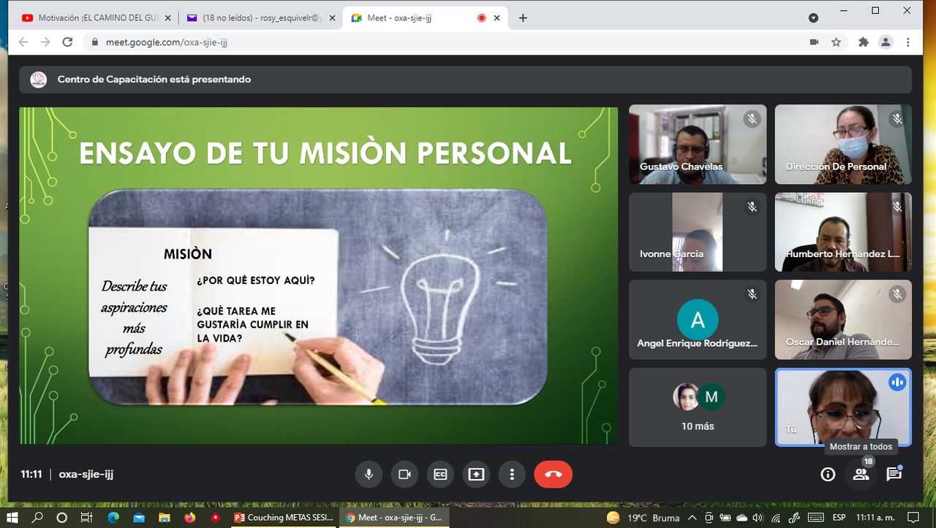Select Ivonne Garcia video tile
This screenshot has width=936, height=528.
click(698, 232)
